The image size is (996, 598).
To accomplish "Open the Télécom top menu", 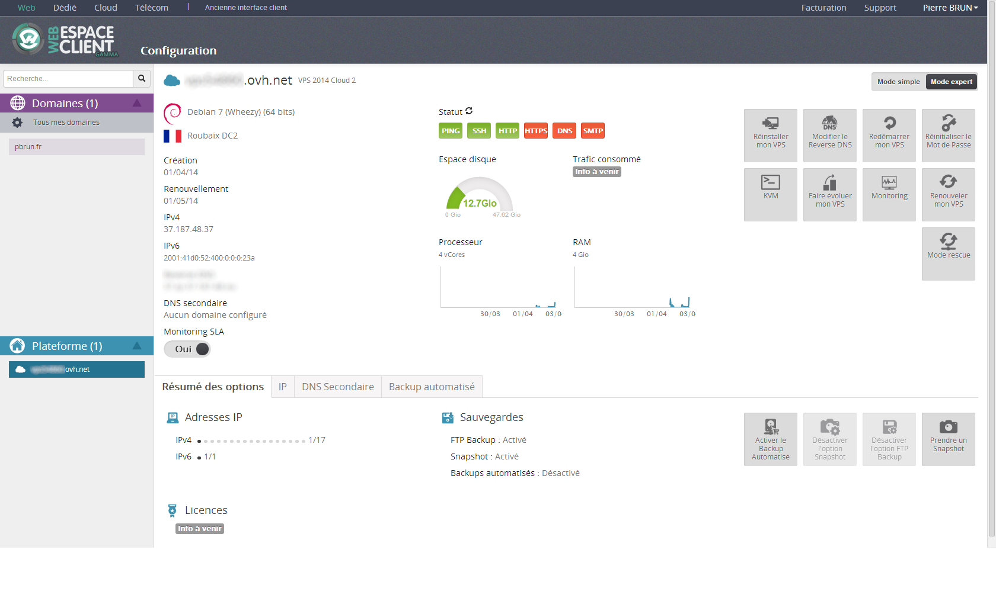I will (151, 8).
